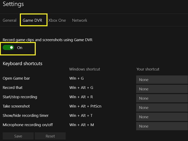
Task: Click the Show/hide recording timer label
Action: [x=26, y=116]
